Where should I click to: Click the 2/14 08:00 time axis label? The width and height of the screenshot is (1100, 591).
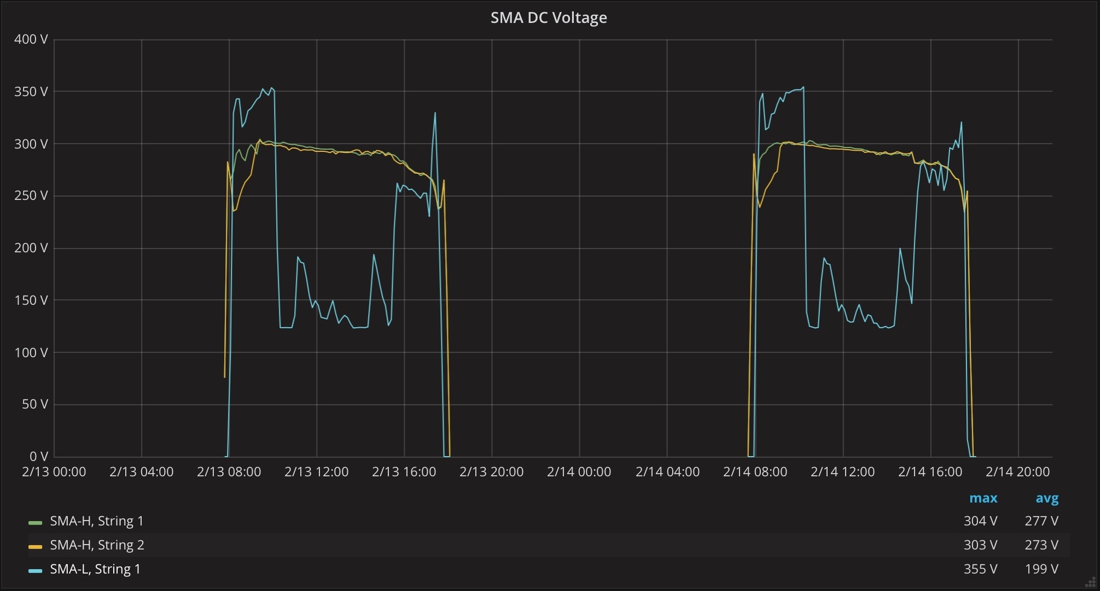(x=755, y=472)
